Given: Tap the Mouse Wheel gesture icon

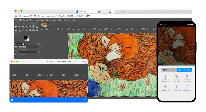Looking at the screenshot, I should point(165,87).
